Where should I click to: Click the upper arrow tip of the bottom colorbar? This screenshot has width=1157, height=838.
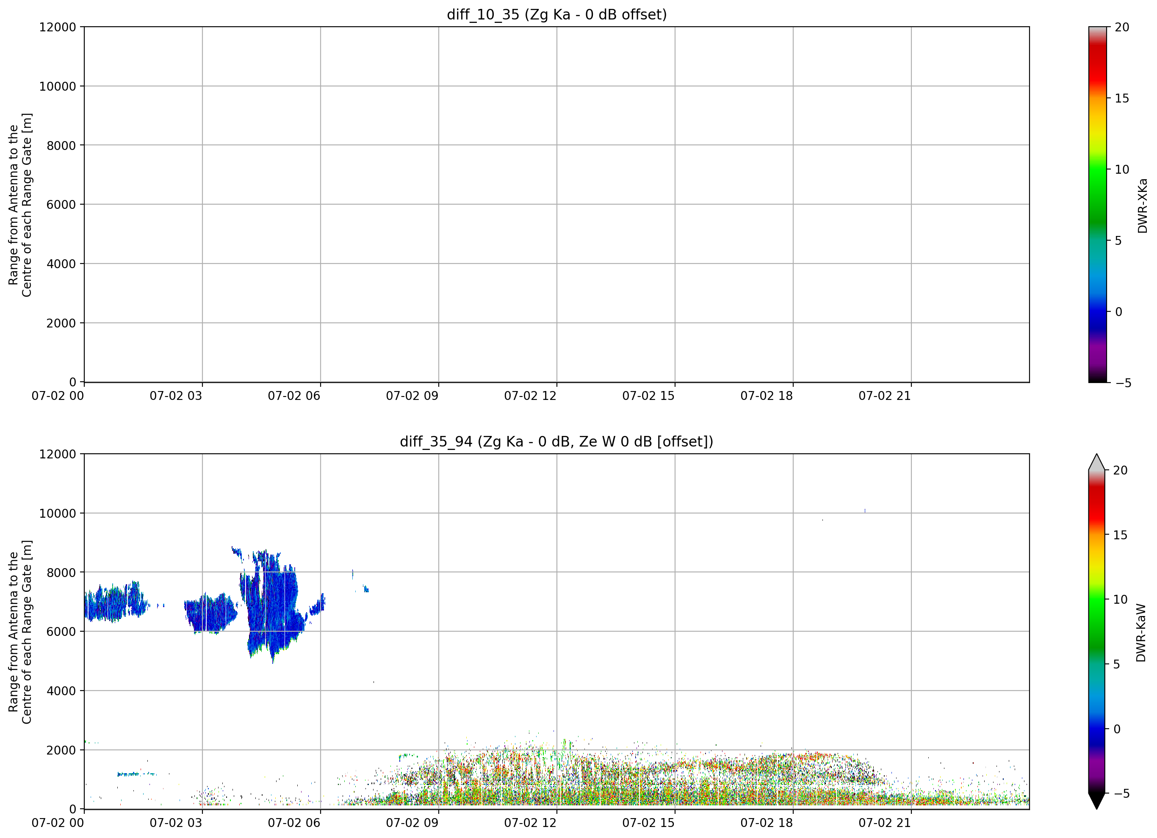coord(1096,461)
